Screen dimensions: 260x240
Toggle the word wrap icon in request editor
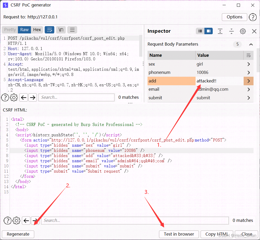(49, 30)
